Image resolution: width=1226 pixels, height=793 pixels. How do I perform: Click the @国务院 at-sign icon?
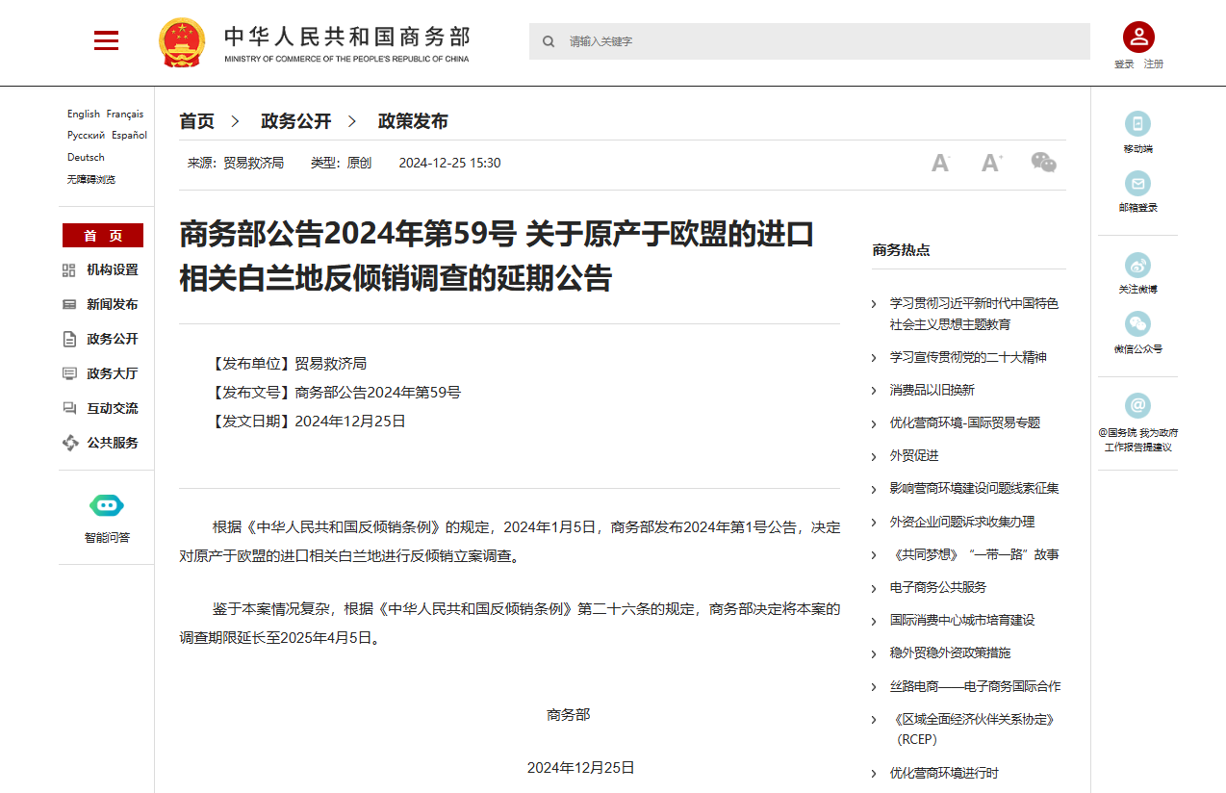pos(1137,405)
